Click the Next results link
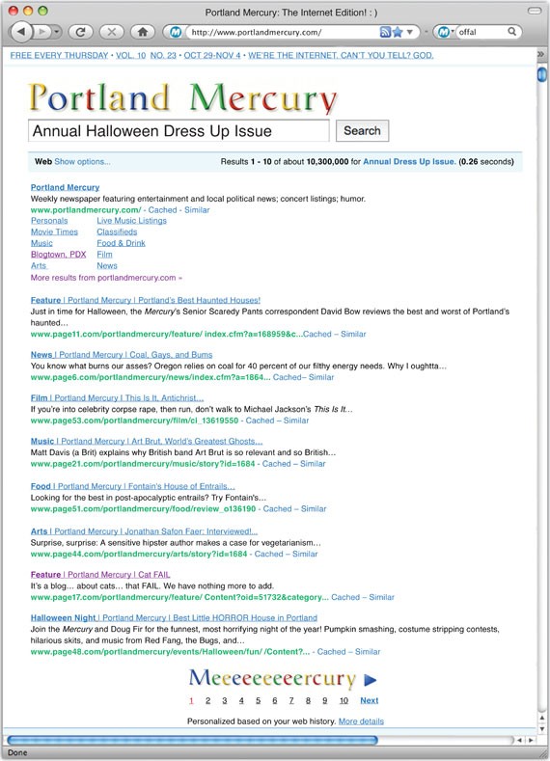This screenshot has height=761, width=550. (x=369, y=700)
